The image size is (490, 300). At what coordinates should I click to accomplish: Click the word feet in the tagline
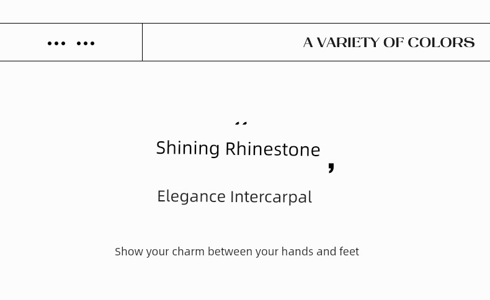[349, 252]
